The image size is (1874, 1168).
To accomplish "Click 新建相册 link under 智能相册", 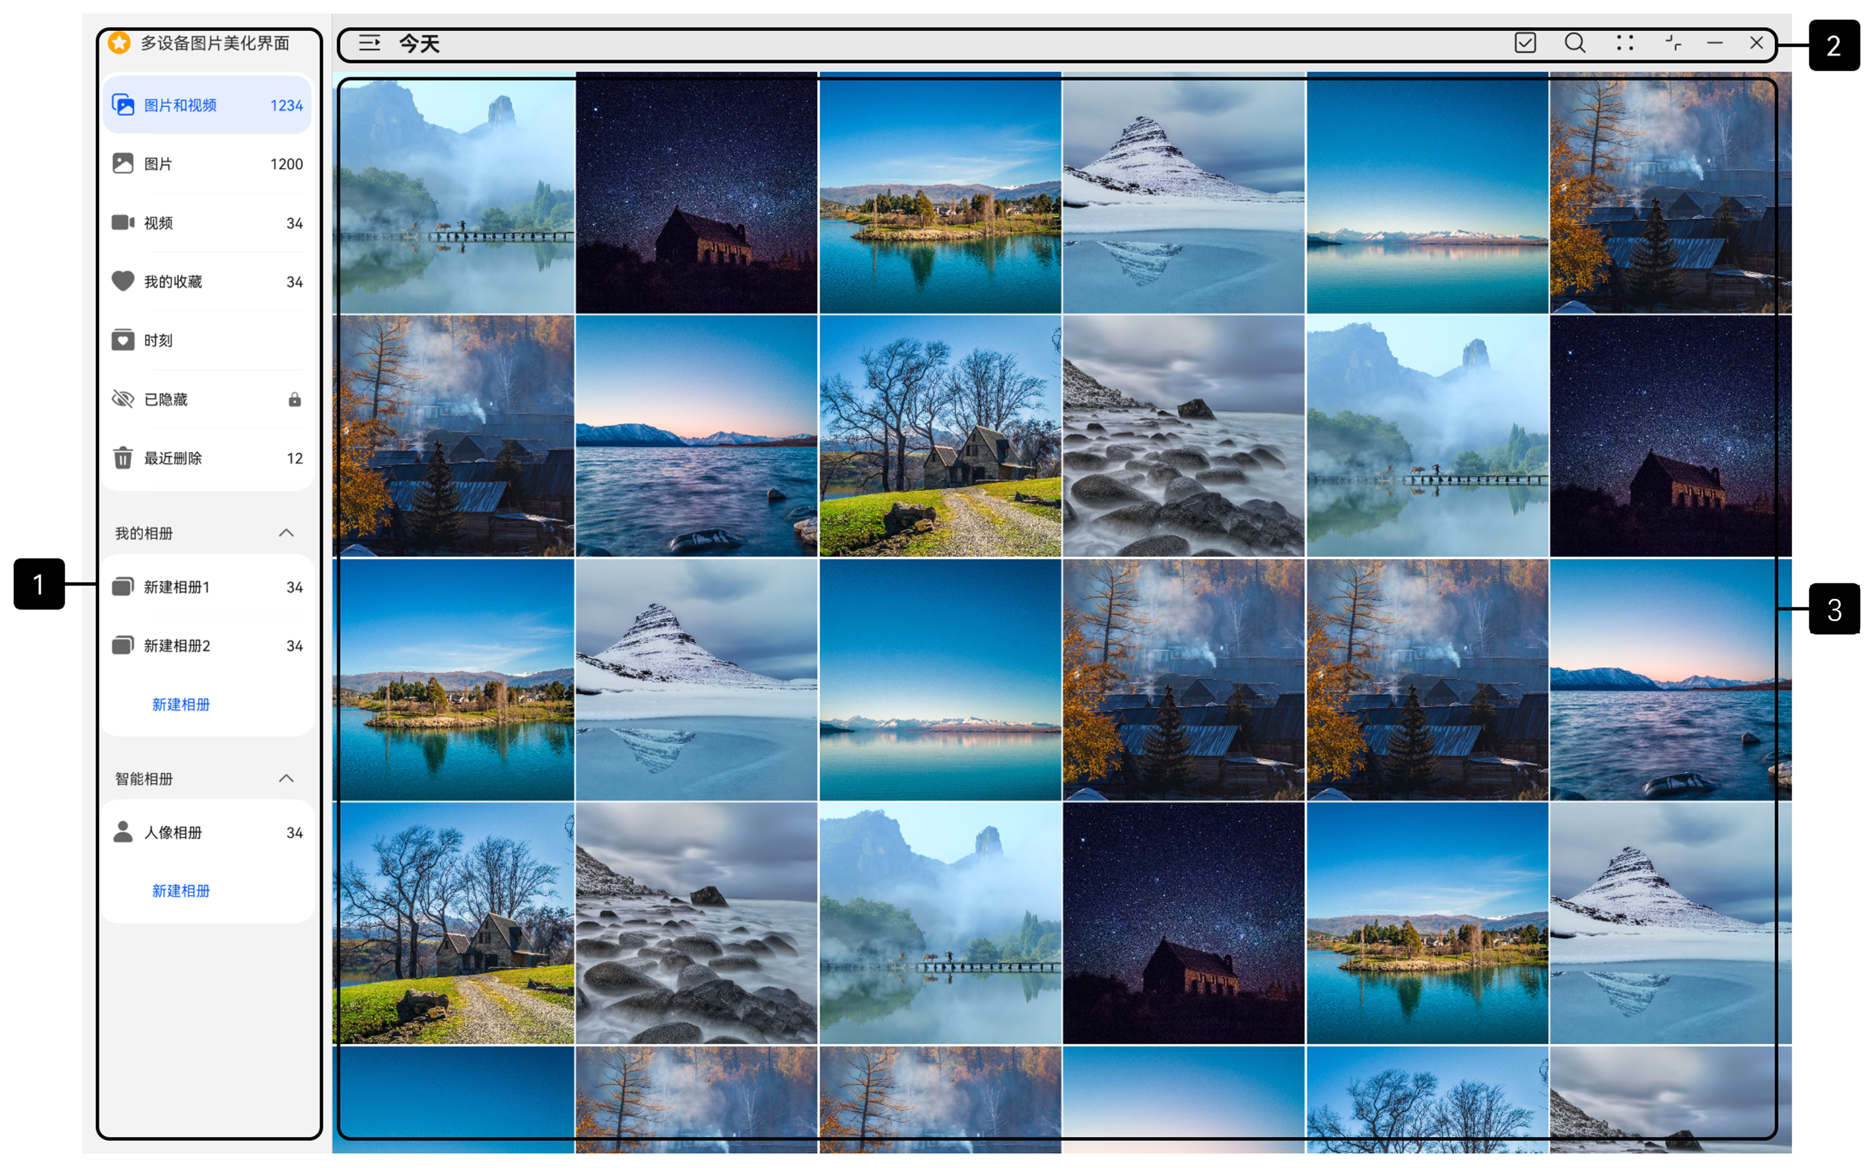I will point(181,890).
